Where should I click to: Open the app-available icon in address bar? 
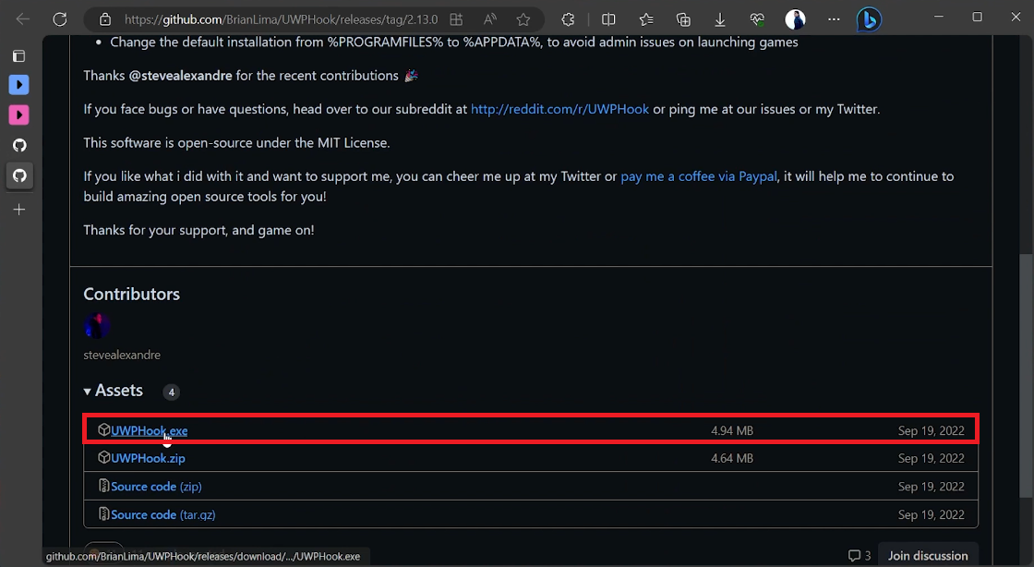point(456,19)
